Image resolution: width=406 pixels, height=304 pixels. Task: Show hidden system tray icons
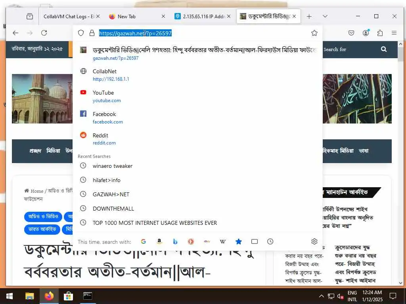pyautogui.click(x=321, y=296)
